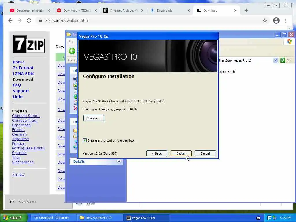Screen dimensions: 296x222
Task: Reload the 7-zip.org page
Action: point(29,21)
